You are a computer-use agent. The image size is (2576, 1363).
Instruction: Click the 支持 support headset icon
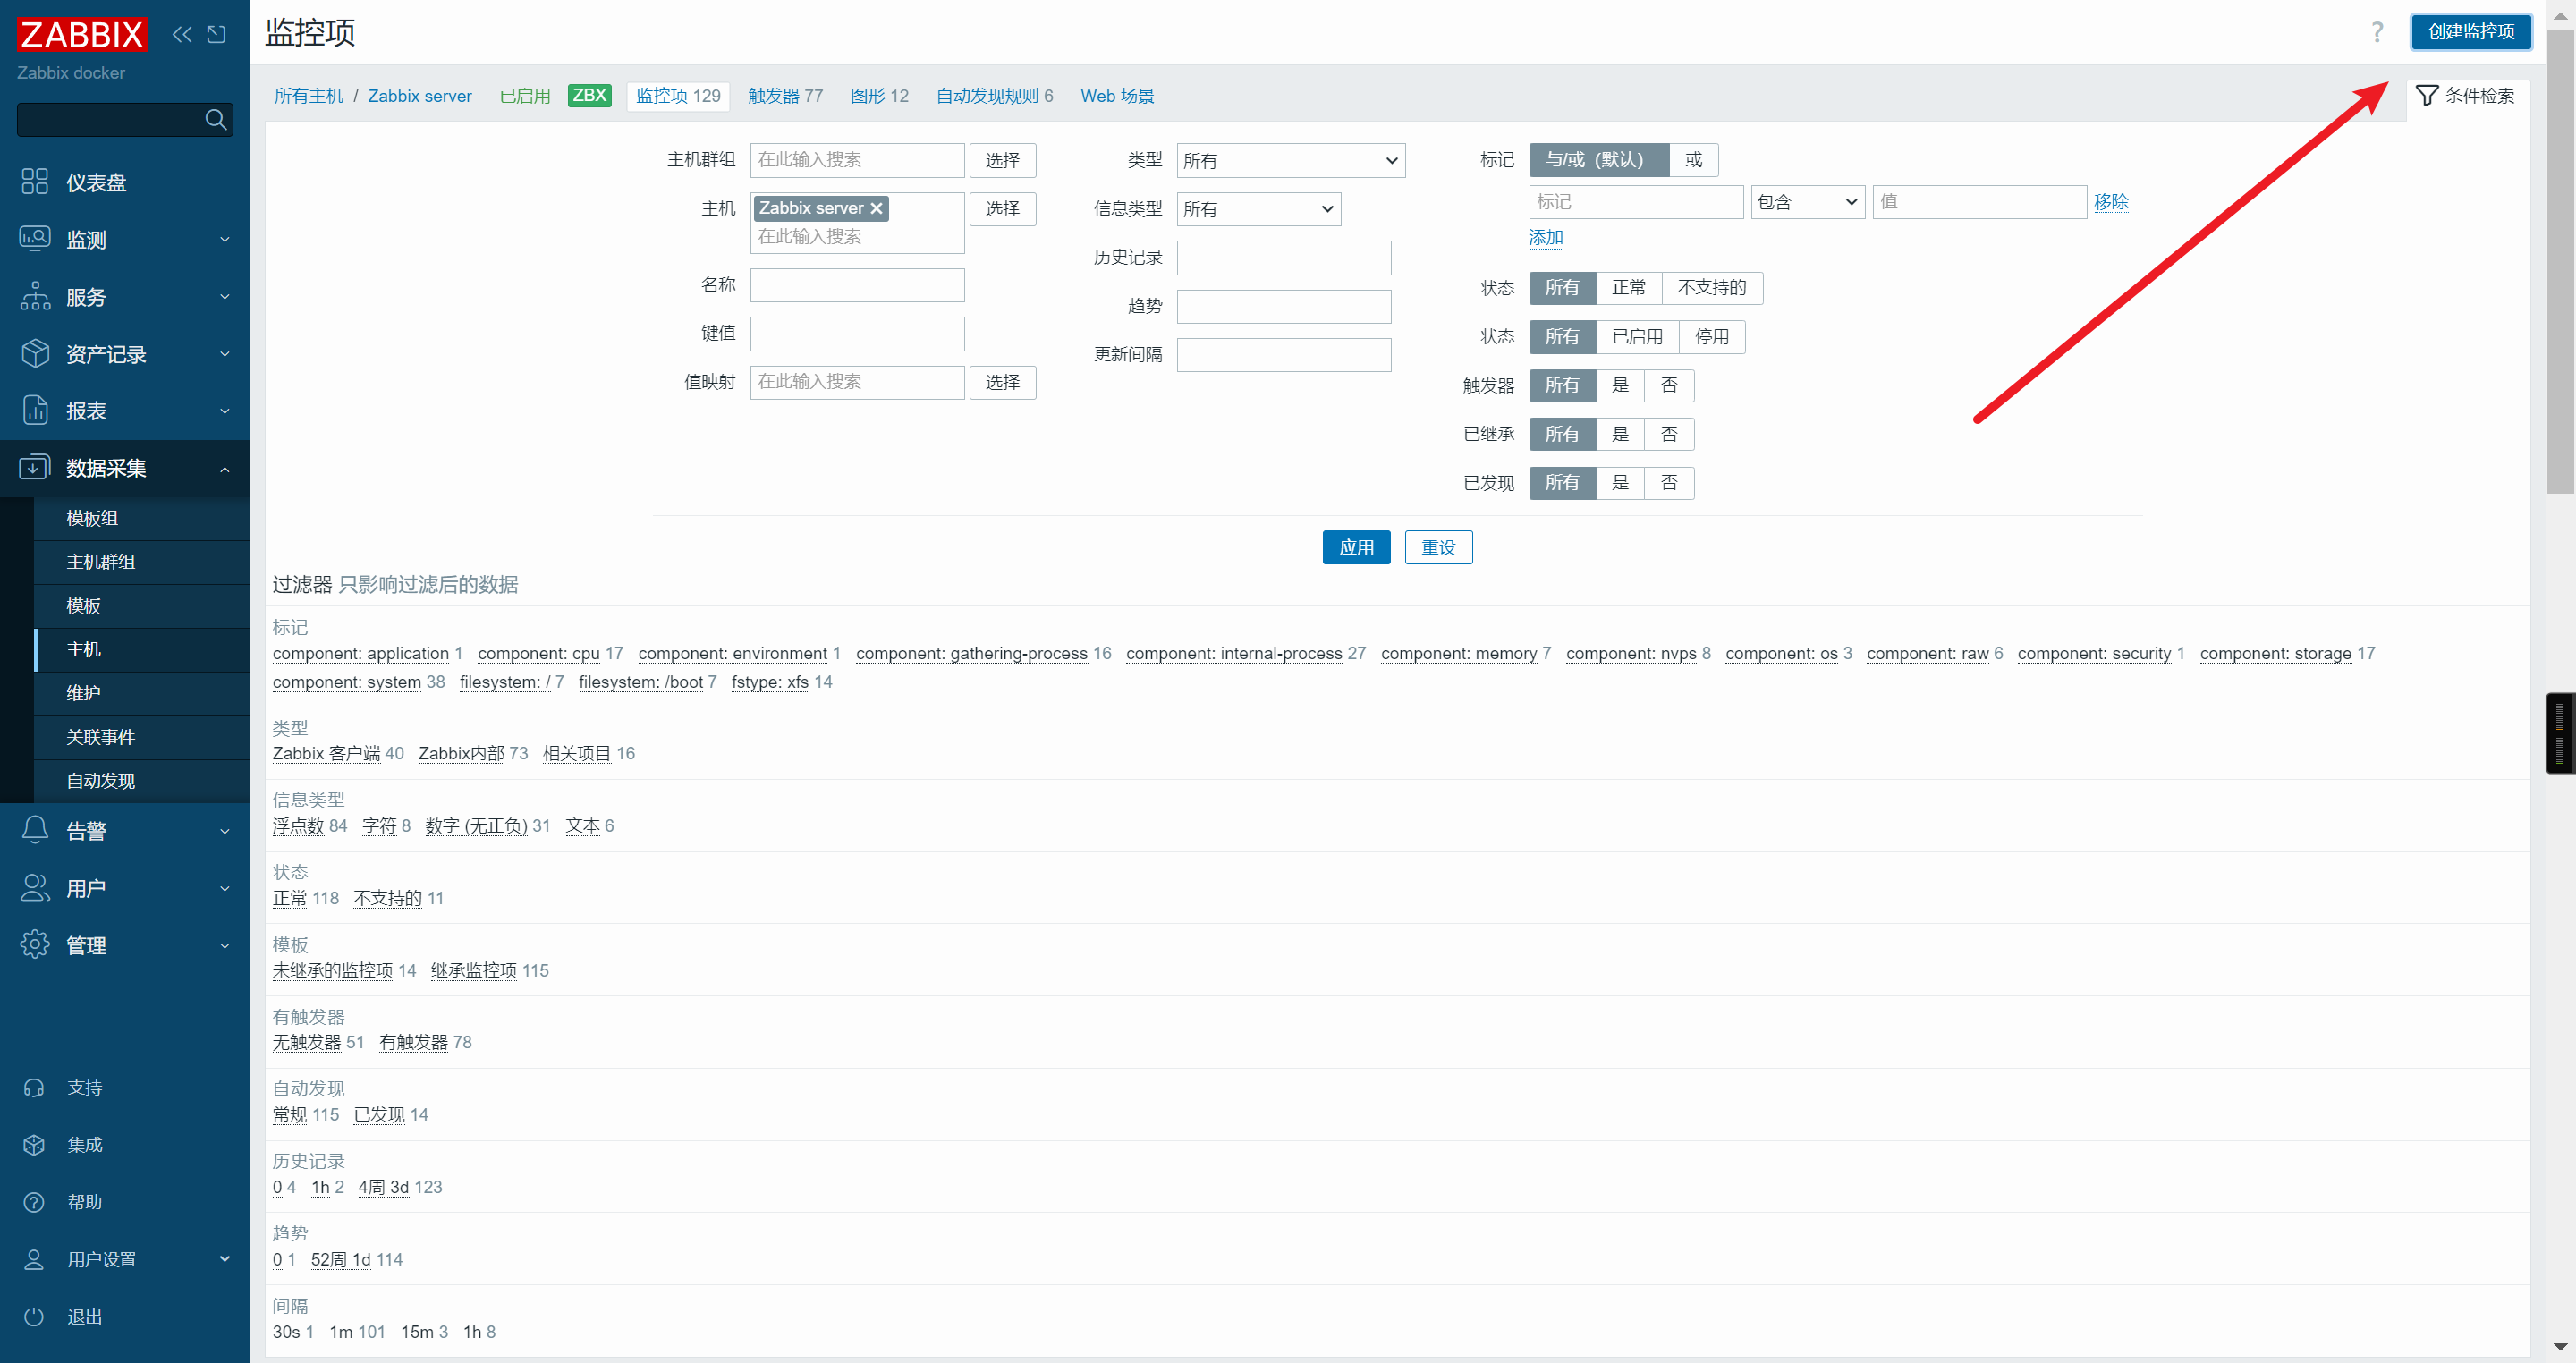click(x=34, y=1088)
